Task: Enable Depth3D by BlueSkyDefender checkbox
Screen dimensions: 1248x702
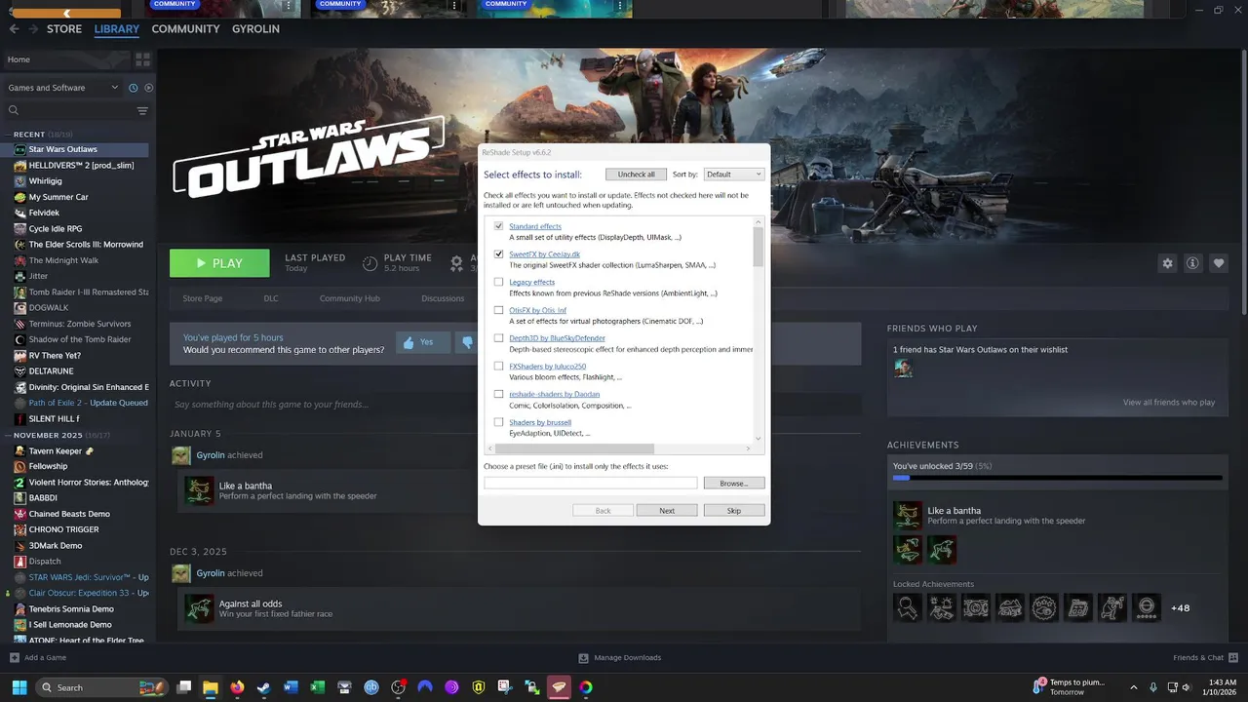Action: click(498, 338)
